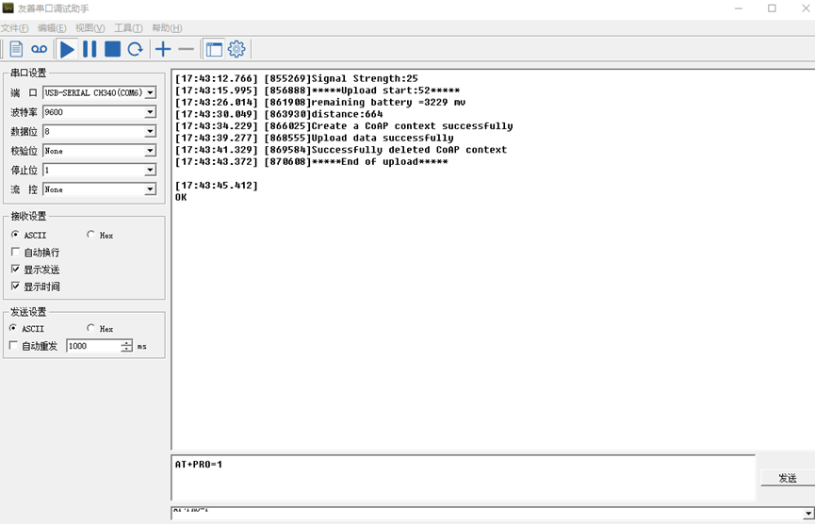Maximize the serial assistant window
The width and height of the screenshot is (815, 524).
772,8
